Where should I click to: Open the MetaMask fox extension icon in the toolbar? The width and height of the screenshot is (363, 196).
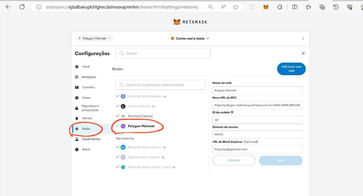point(266,7)
